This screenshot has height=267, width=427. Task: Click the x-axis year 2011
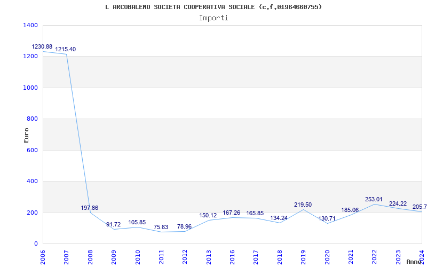[x=161, y=257]
